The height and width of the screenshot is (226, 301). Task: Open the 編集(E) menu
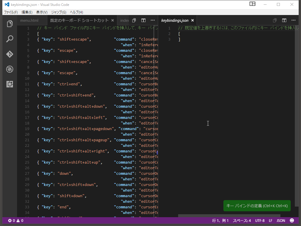tap(27, 12)
